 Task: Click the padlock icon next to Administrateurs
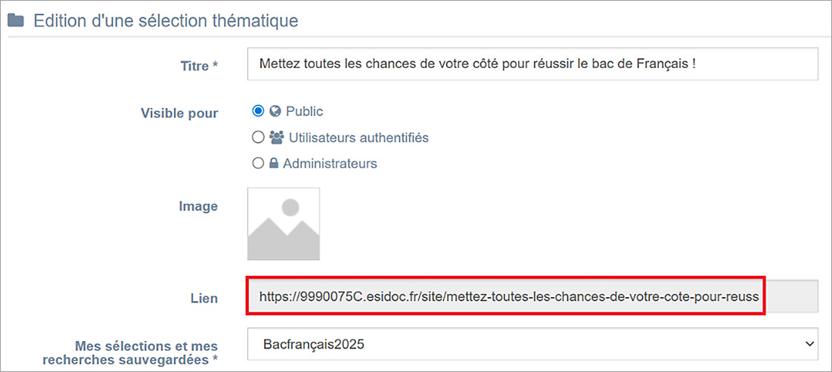275,163
